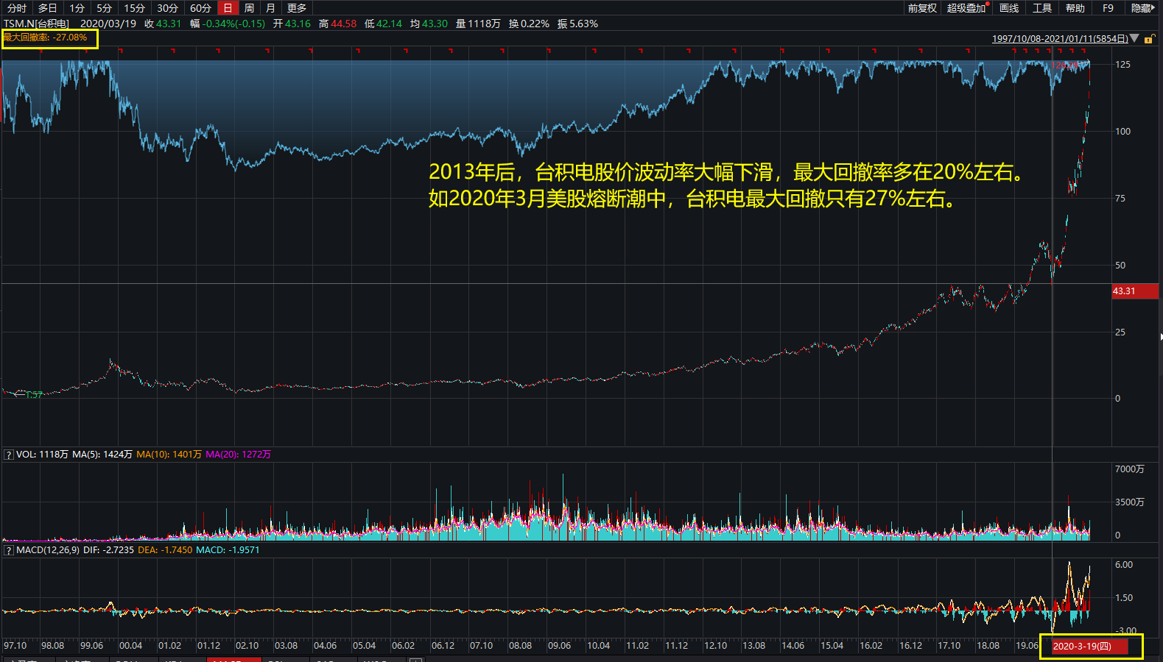Click the 隐藏 hide panel button
This screenshot has width=1163, height=662.
coord(1142,8)
